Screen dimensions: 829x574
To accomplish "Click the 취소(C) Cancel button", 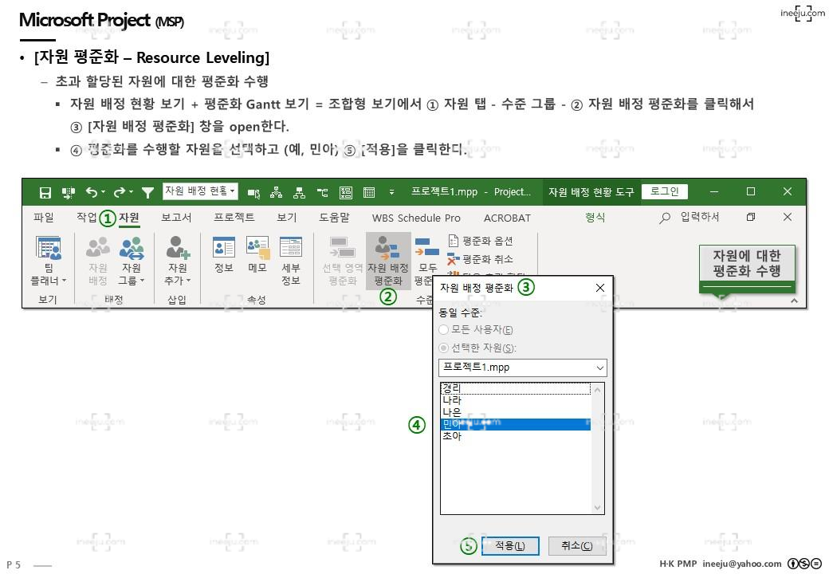I will click(x=577, y=545).
